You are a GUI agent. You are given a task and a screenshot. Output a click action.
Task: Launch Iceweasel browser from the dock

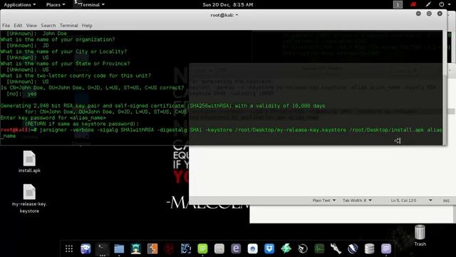[x=85, y=248]
